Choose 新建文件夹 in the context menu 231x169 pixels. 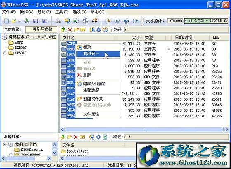(x=98, y=99)
